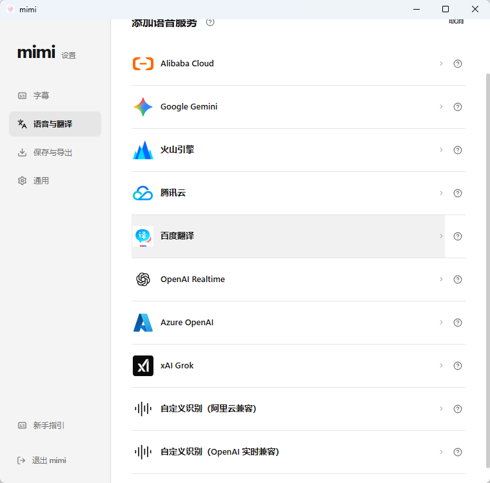Click the Azure OpenAI logo
This screenshot has width=490, height=483.
pos(143,323)
